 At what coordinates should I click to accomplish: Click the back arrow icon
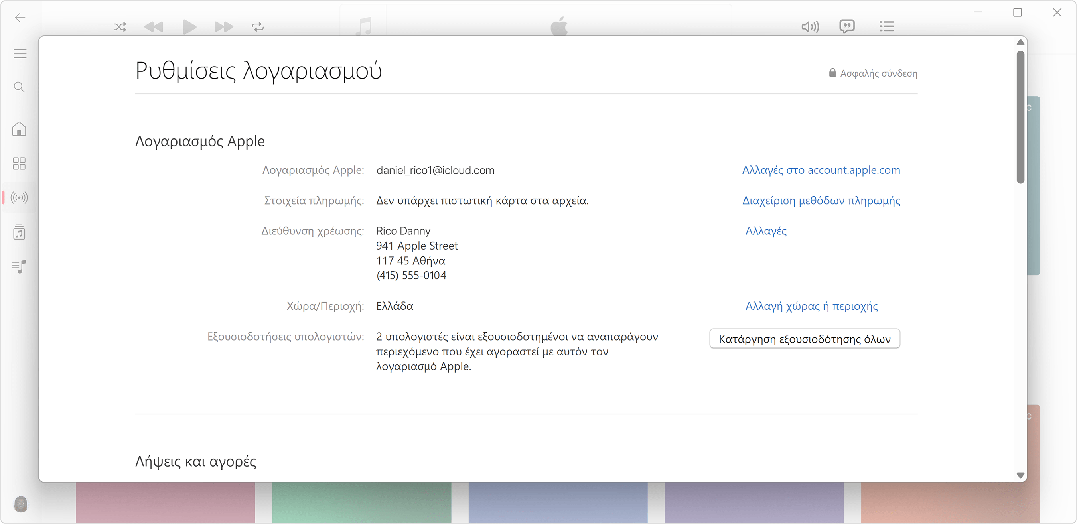pyautogui.click(x=20, y=18)
